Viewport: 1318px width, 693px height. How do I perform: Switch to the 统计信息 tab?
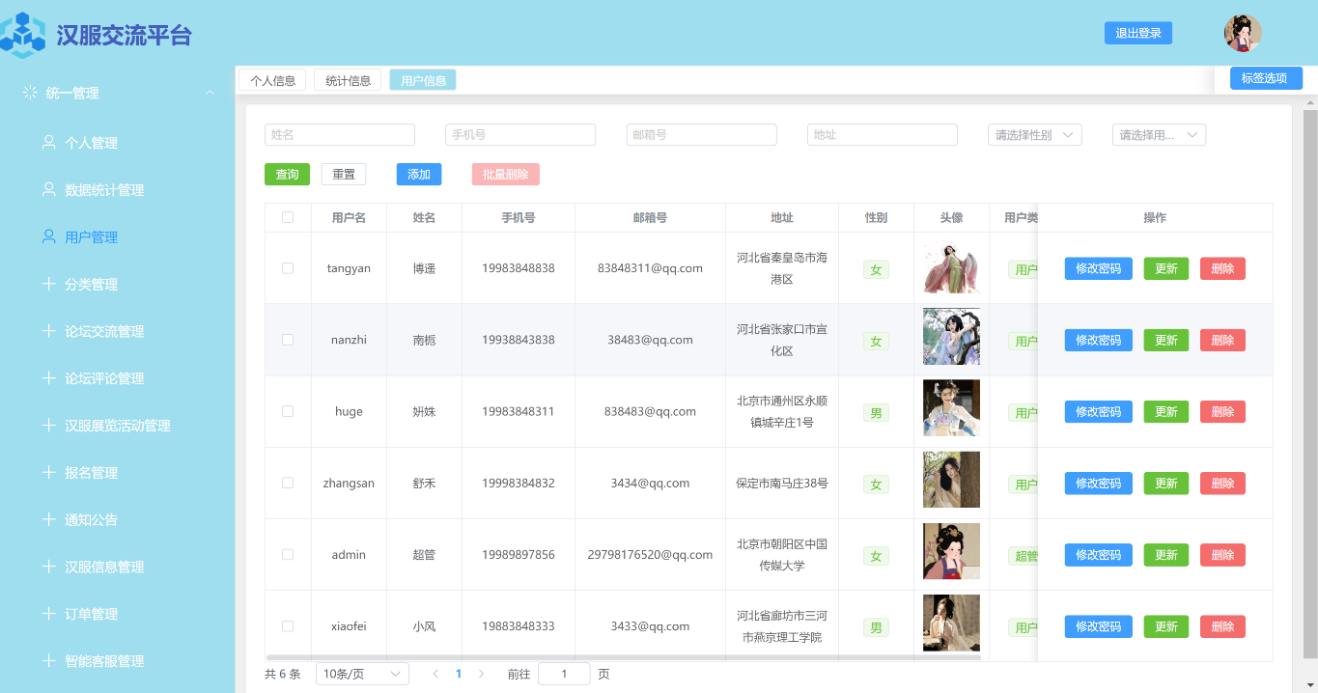tap(348, 80)
